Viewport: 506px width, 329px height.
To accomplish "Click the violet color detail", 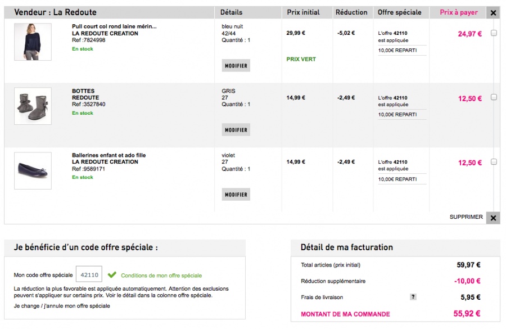I will 228,155.
